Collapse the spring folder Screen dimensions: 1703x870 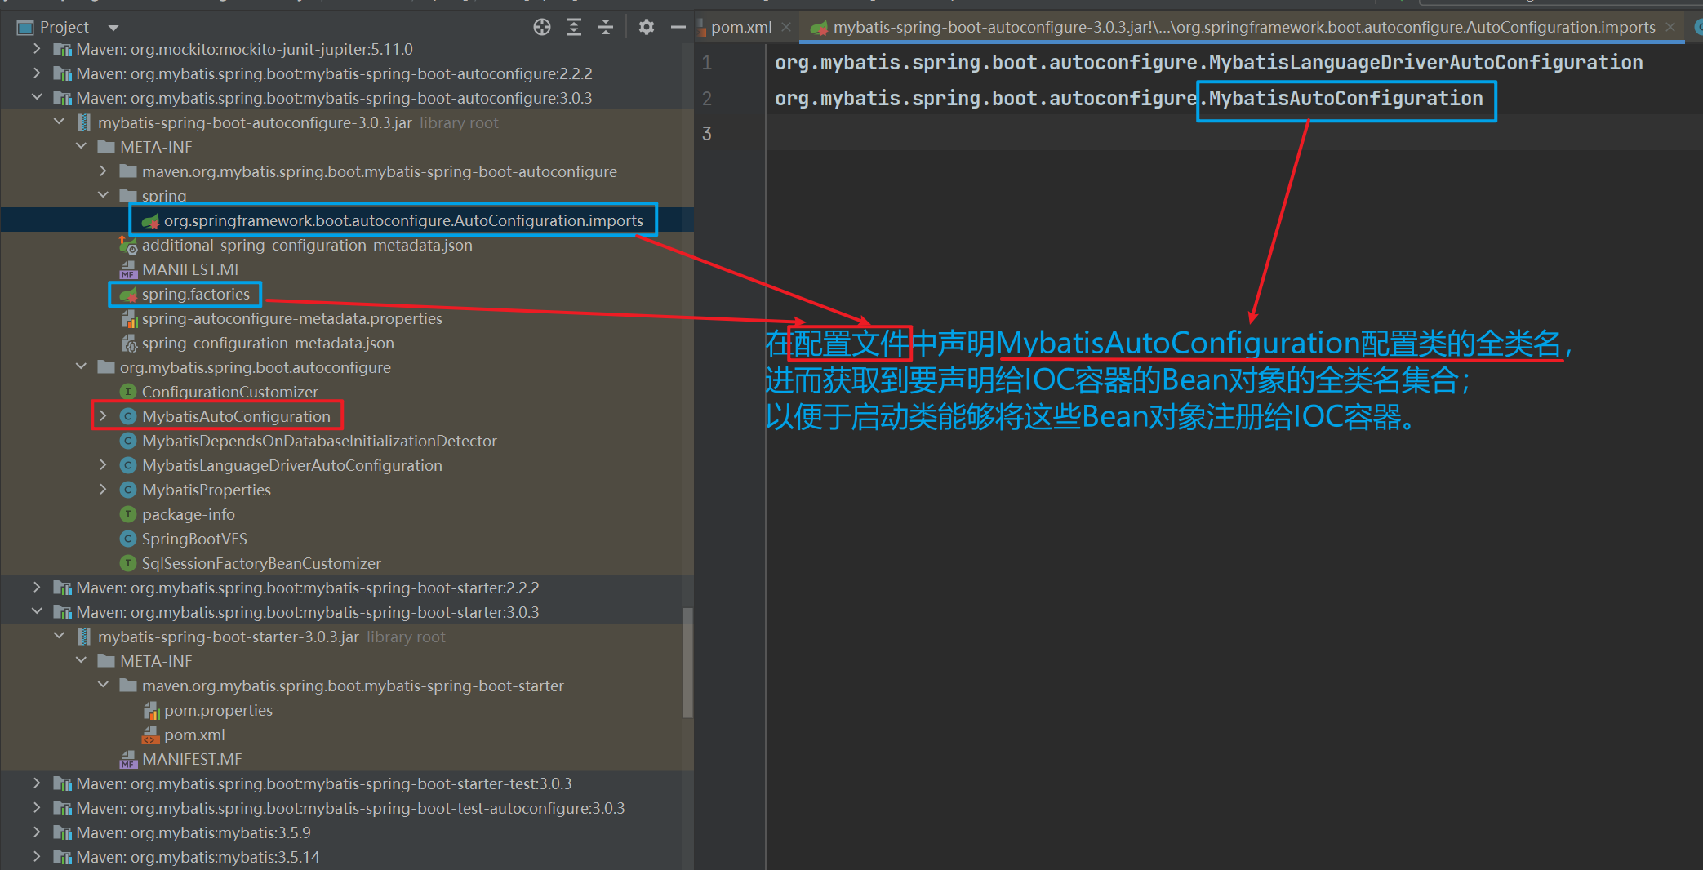103,195
